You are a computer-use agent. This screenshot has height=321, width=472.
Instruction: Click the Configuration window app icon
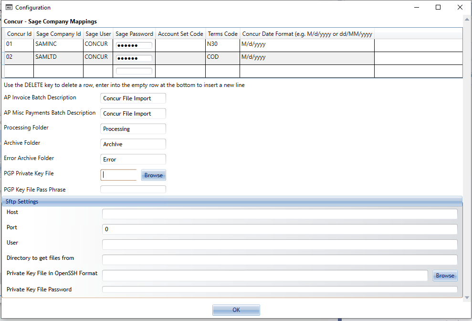9,7
